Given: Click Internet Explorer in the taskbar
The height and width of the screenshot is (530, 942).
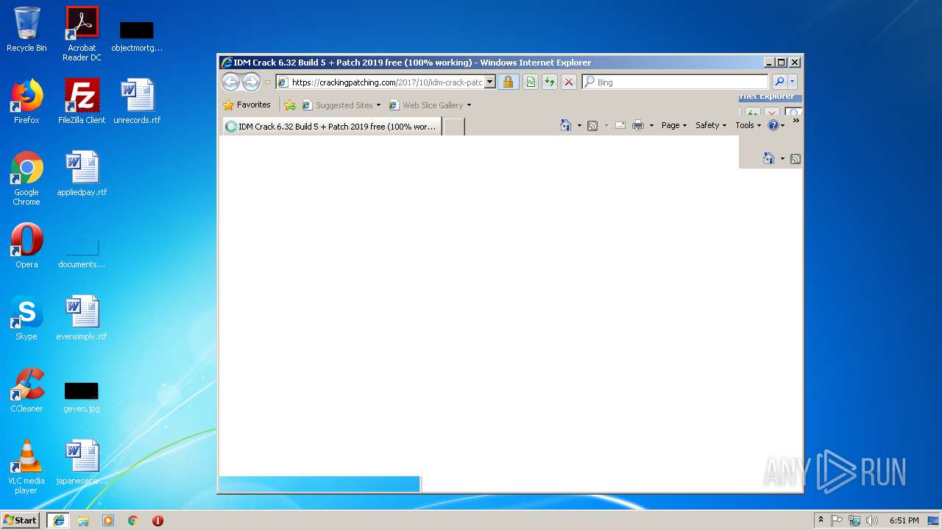Looking at the screenshot, I should tap(58, 520).
